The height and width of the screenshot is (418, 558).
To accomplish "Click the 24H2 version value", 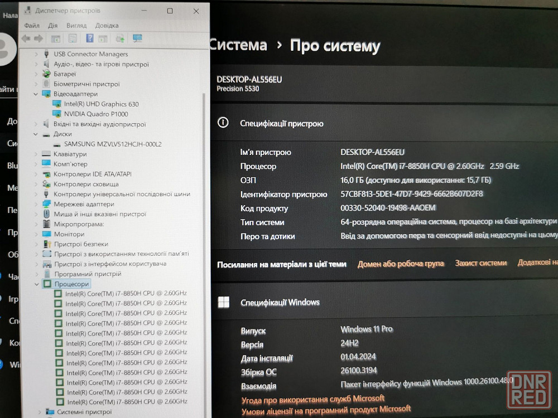I will pos(349,343).
